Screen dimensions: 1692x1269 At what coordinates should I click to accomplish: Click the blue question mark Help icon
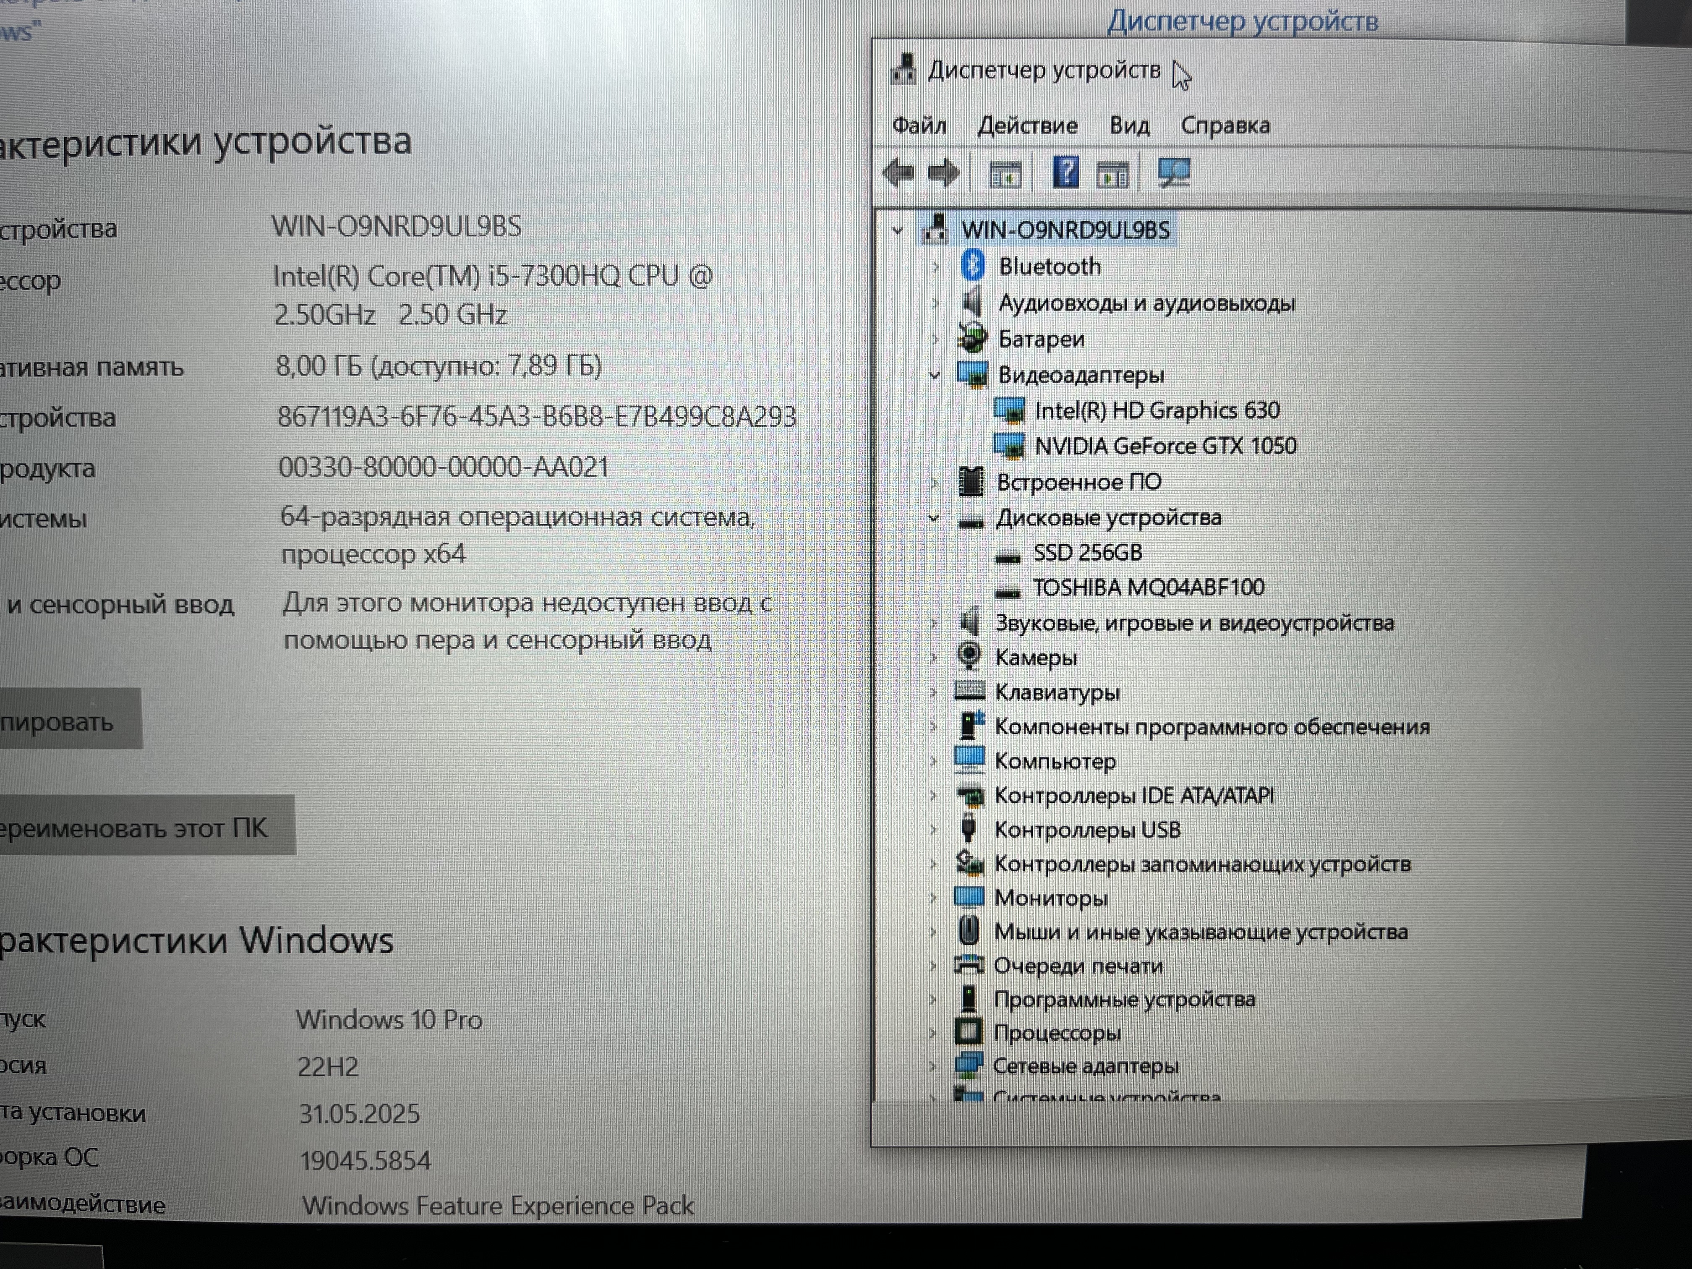[1065, 173]
